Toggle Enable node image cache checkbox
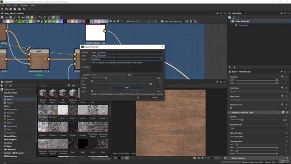 click(x=162, y=21)
